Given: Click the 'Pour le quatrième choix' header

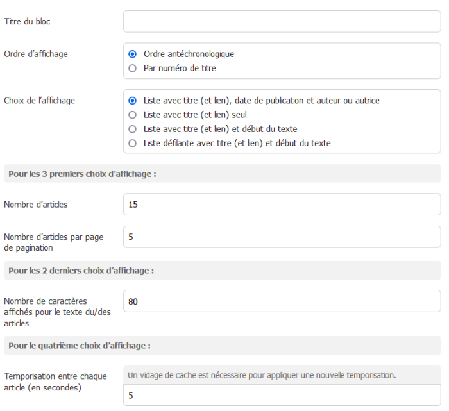Looking at the screenshot, I should point(80,346).
